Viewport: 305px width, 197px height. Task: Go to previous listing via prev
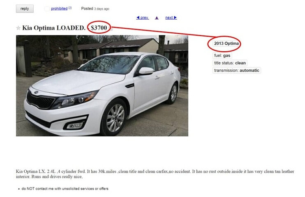pyautogui.click(x=143, y=18)
